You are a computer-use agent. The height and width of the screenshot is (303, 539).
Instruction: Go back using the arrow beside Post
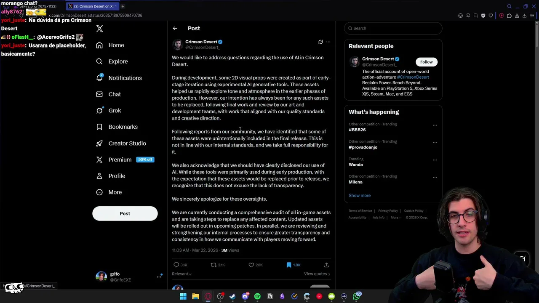[x=175, y=28]
